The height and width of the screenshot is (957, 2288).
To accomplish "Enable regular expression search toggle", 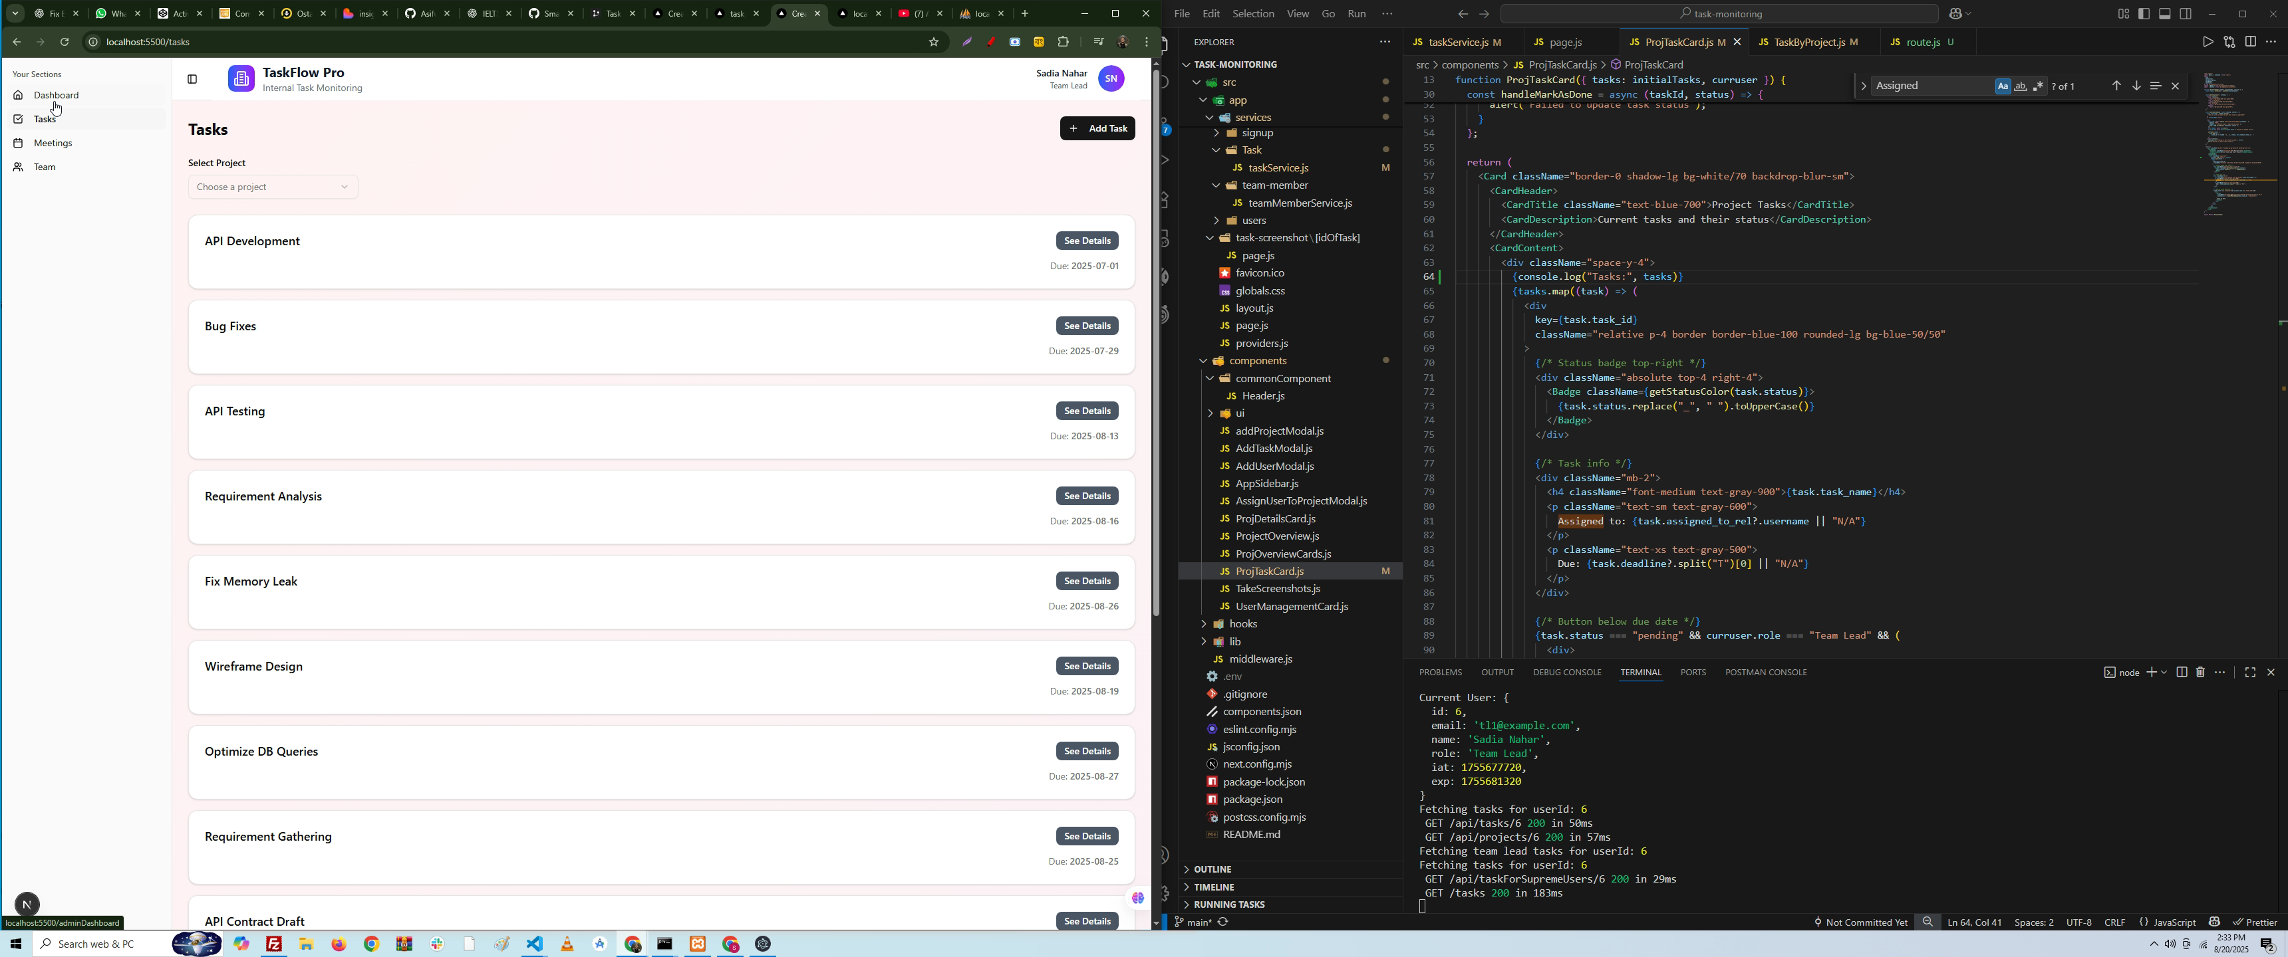I will point(2037,86).
